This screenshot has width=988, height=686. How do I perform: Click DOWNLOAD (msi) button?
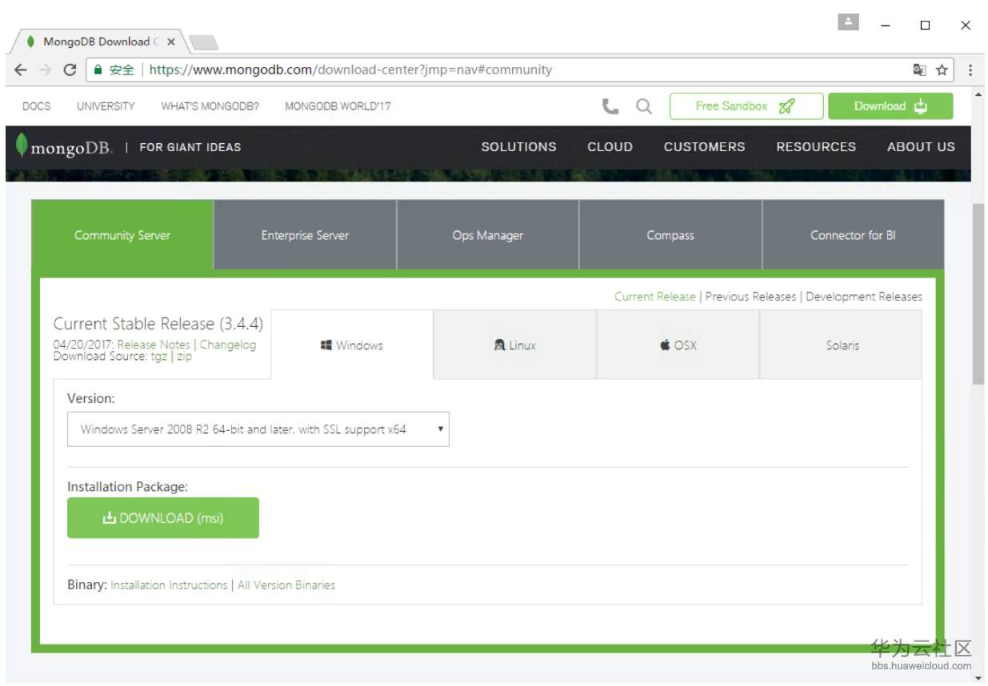pos(163,518)
